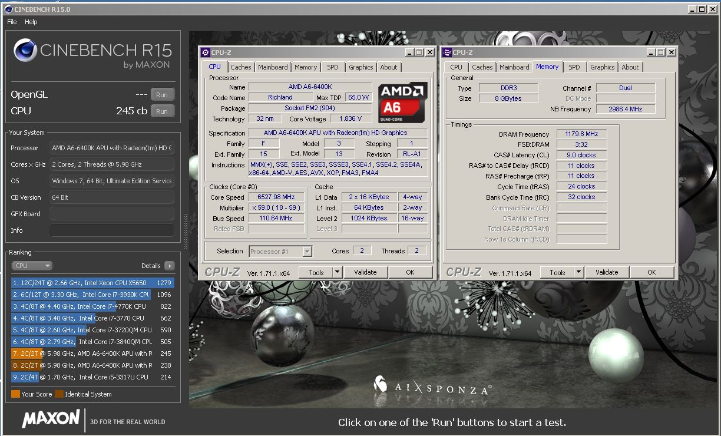This screenshot has height=436, width=721.
Task: Click Tools button in right CPU-Z window
Action: [557, 272]
